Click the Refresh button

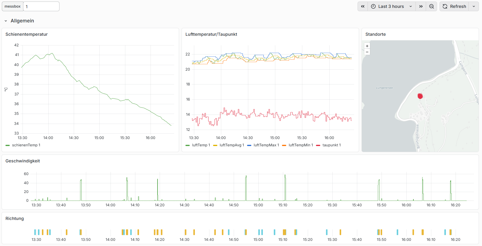coord(454,6)
